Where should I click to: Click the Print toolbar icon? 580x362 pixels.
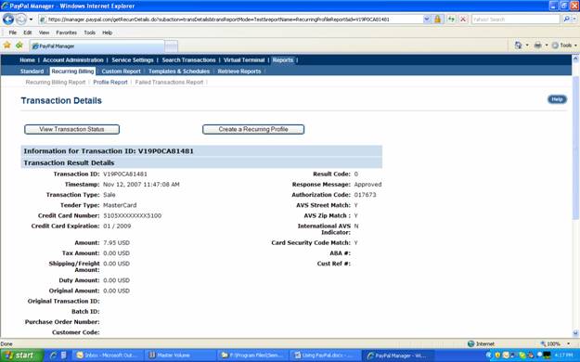[537, 45]
